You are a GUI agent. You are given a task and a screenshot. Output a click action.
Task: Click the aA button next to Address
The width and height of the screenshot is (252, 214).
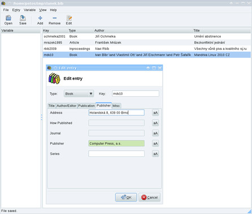[155, 113]
